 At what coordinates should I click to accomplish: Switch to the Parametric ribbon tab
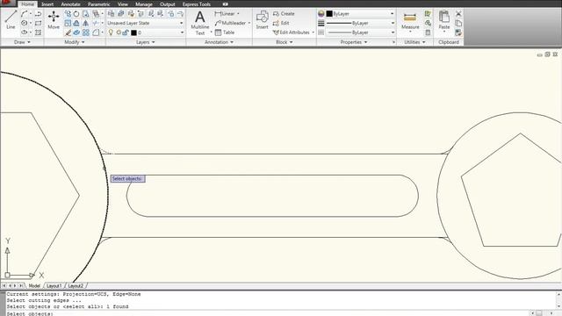click(x=99, y=4)
